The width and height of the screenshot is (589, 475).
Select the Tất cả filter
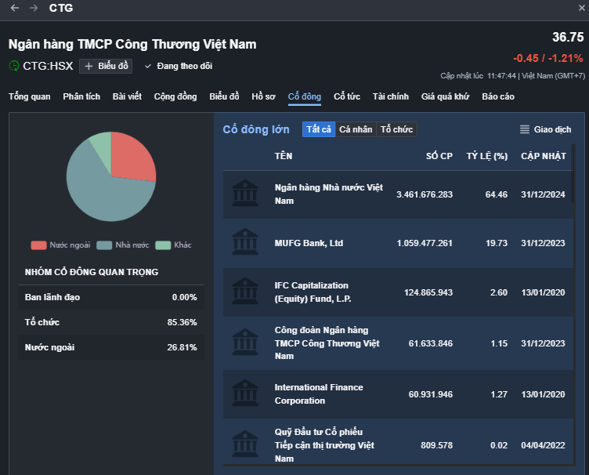[x=319, y=129]
